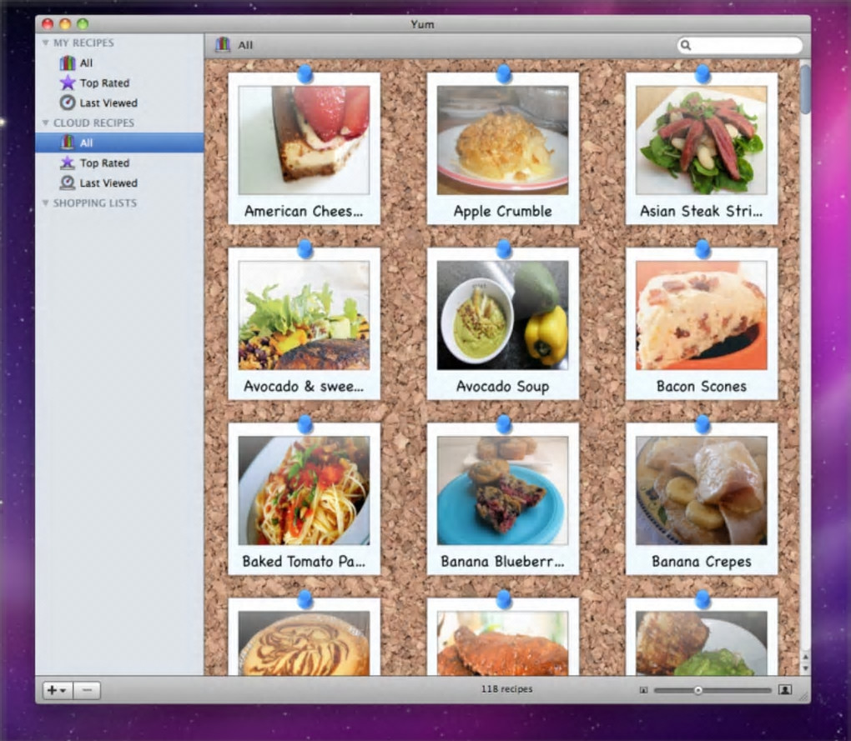
Task: Open the Apple Crumble recipe photo
Action: [502, 140]
